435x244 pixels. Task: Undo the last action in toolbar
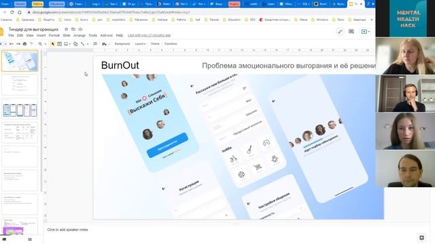[x=12, y=44]
